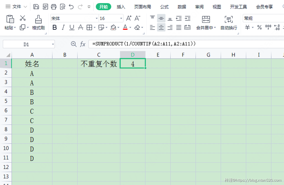
Task: Decrease indent icon
Action: (x=179, y=18)
